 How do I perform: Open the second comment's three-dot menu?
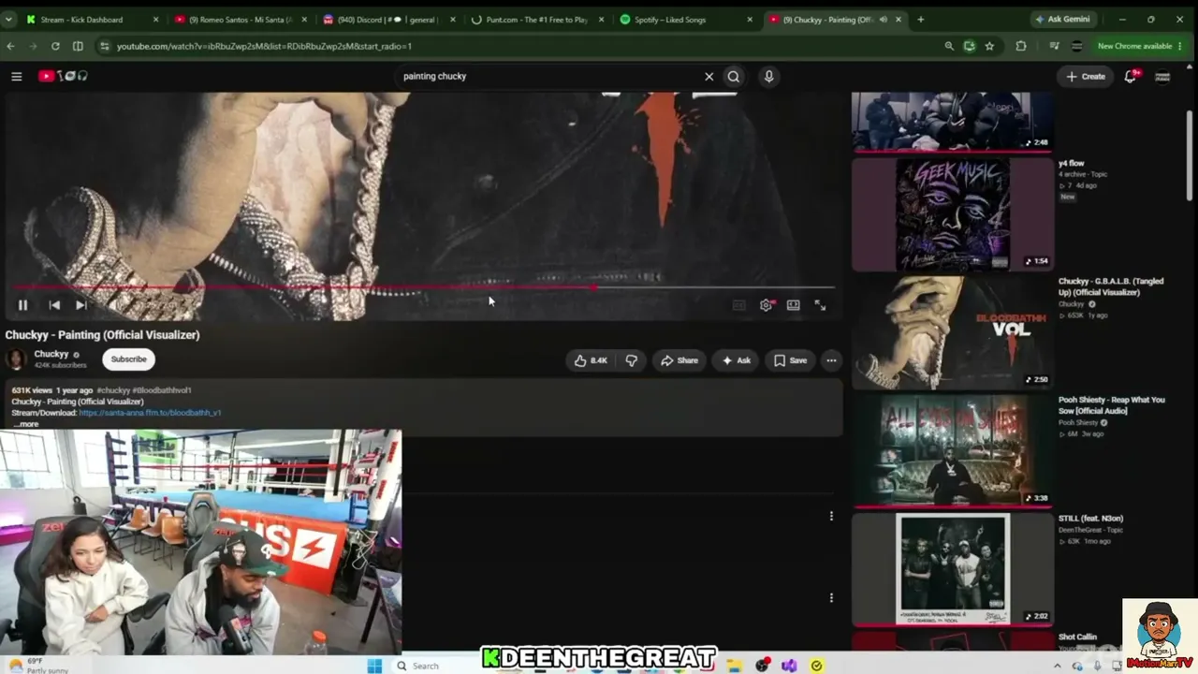click(x=831, y=598)
